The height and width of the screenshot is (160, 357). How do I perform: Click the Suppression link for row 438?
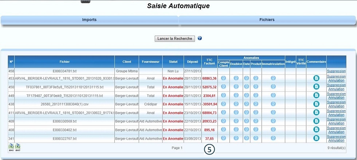pos(336,102)
